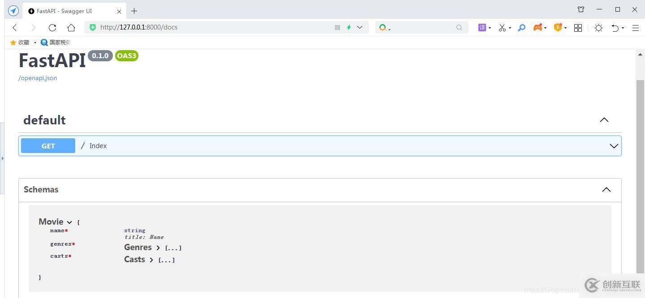
Task: Click the OAS3 badge
Action: click(127, 56)
